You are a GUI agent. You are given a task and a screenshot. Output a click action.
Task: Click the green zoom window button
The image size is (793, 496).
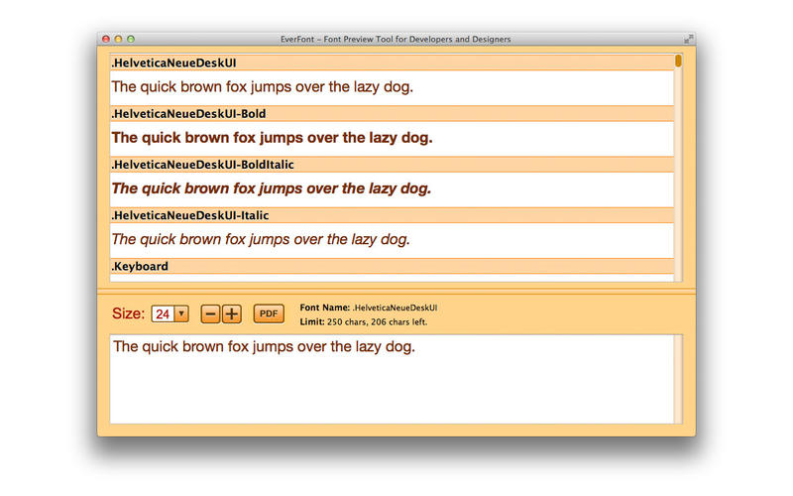[131, 39]
